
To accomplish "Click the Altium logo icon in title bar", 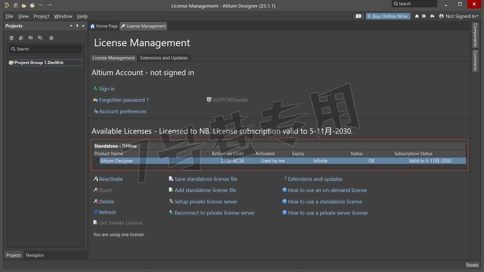I will [7, 5].
